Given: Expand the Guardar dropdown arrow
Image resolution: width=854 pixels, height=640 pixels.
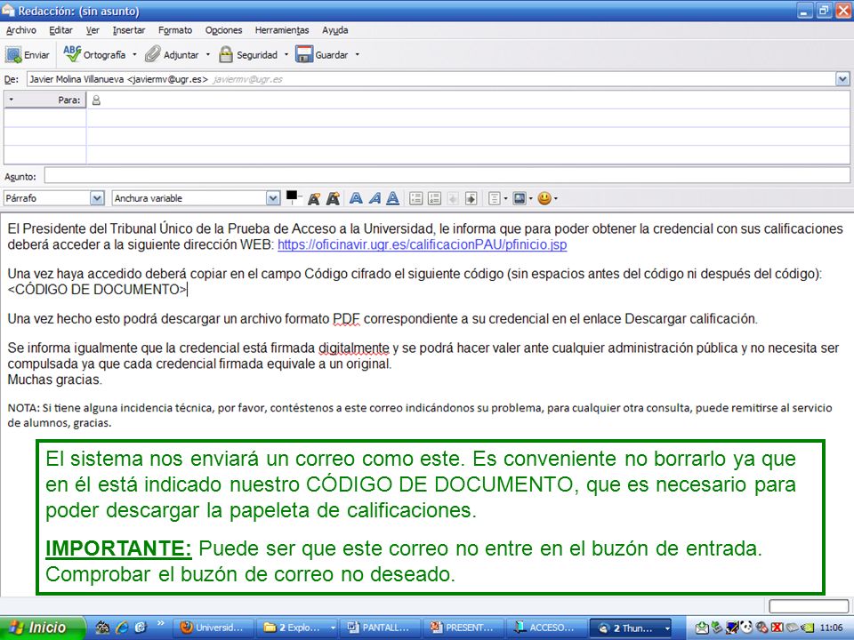Looking at the screenshot, I should point(358,55).
